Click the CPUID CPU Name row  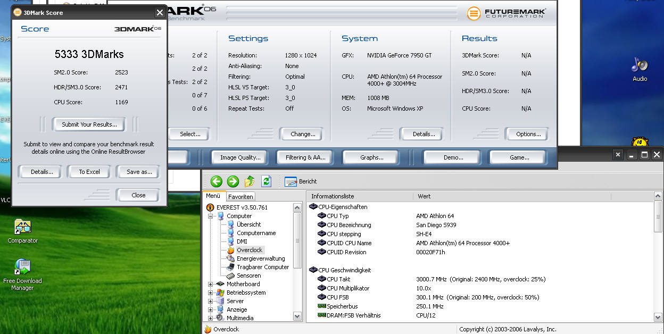[x=480, y=243]
